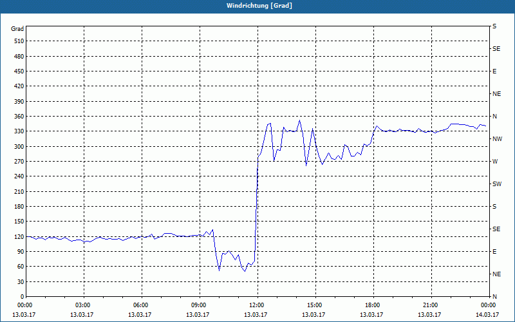Click the 14.03.17 date label
The width and height of the screenshot is (515, 322).
tap(487, 315)
